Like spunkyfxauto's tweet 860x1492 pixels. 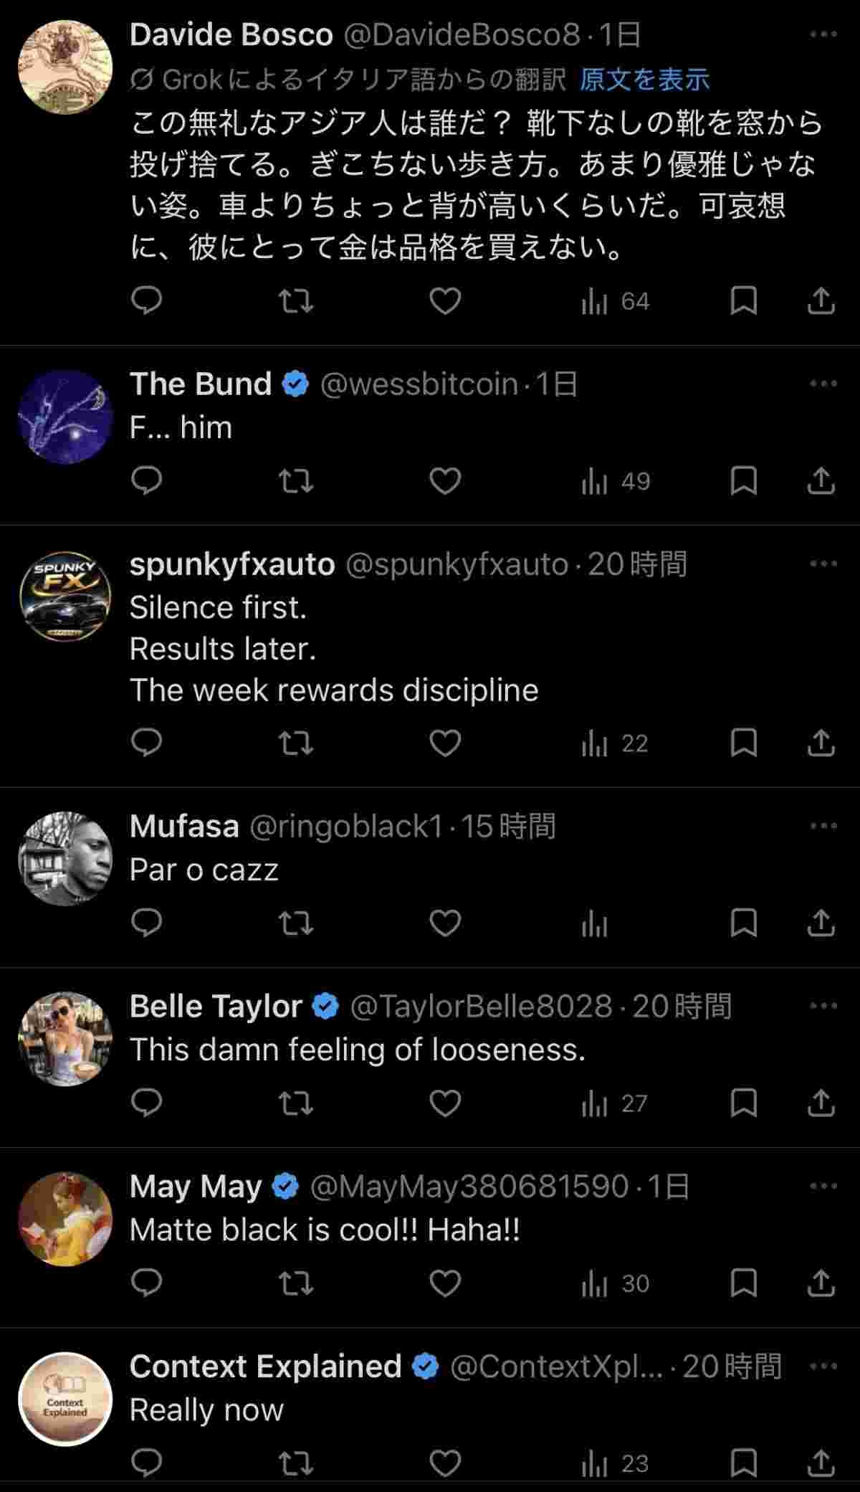[444, 743]
